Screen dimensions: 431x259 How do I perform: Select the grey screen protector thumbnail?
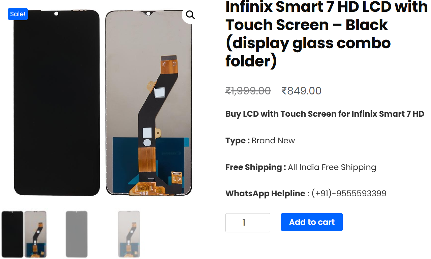coord(76,234)
